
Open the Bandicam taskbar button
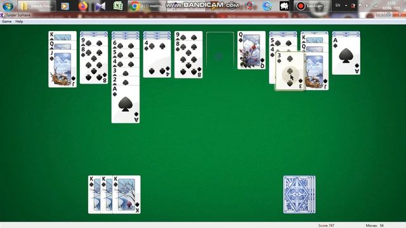click(312, 6)
